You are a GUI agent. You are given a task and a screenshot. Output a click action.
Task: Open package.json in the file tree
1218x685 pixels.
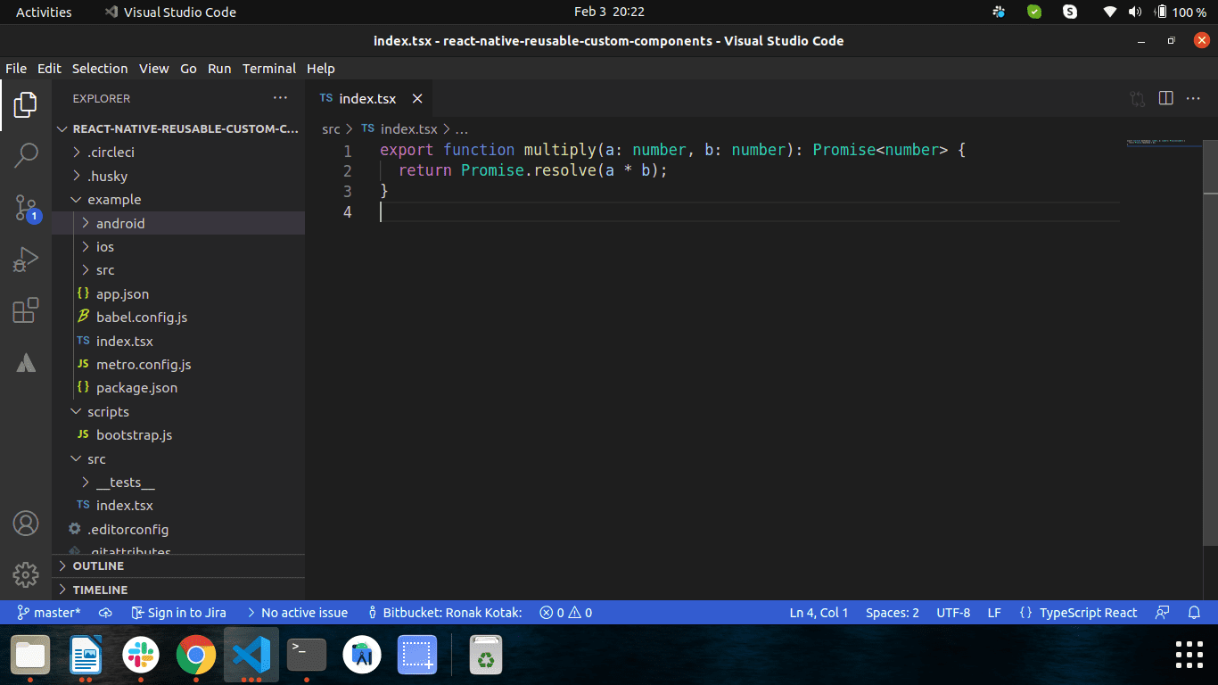(136, 388)
